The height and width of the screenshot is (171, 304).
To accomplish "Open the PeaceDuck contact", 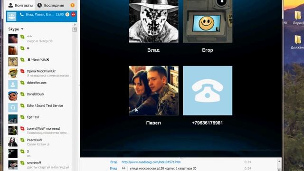I will pos(40,142).
